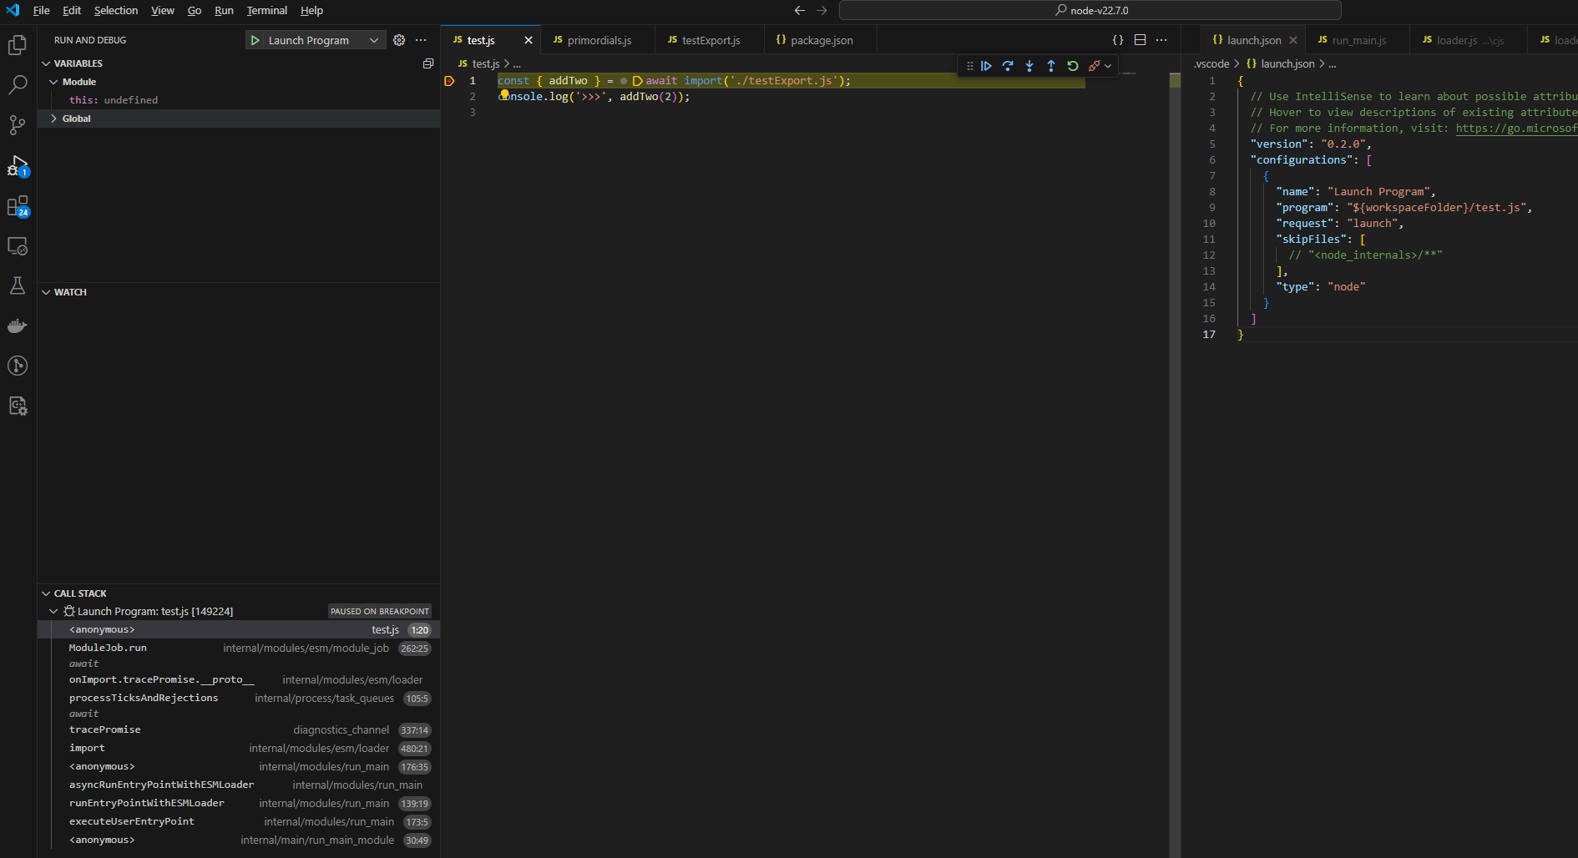Viewport: 1578px width, 858px height.
Task: Select ModuleJob.run call stack frame
Action: tap(239, 649)
